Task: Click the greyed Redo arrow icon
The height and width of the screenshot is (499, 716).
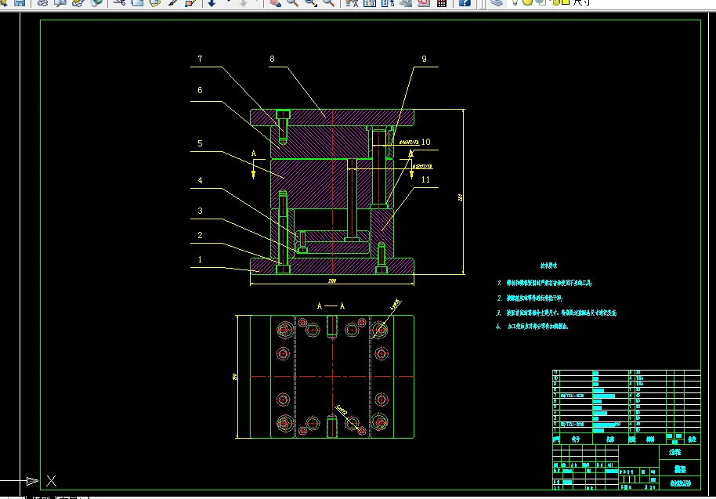Action: pyautogui.click(x=244, y=2)
